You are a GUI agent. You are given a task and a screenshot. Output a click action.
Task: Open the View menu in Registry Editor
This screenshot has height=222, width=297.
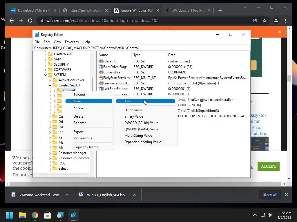tap(57, 42)
